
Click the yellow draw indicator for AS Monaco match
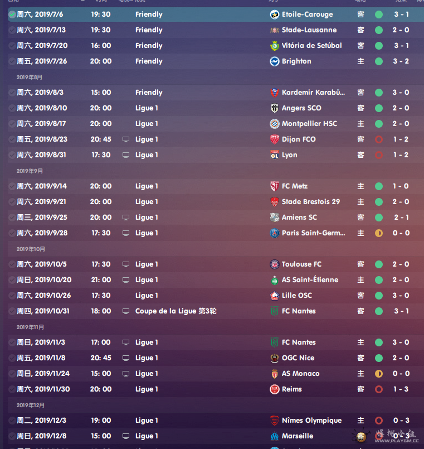tap(379, 374)
